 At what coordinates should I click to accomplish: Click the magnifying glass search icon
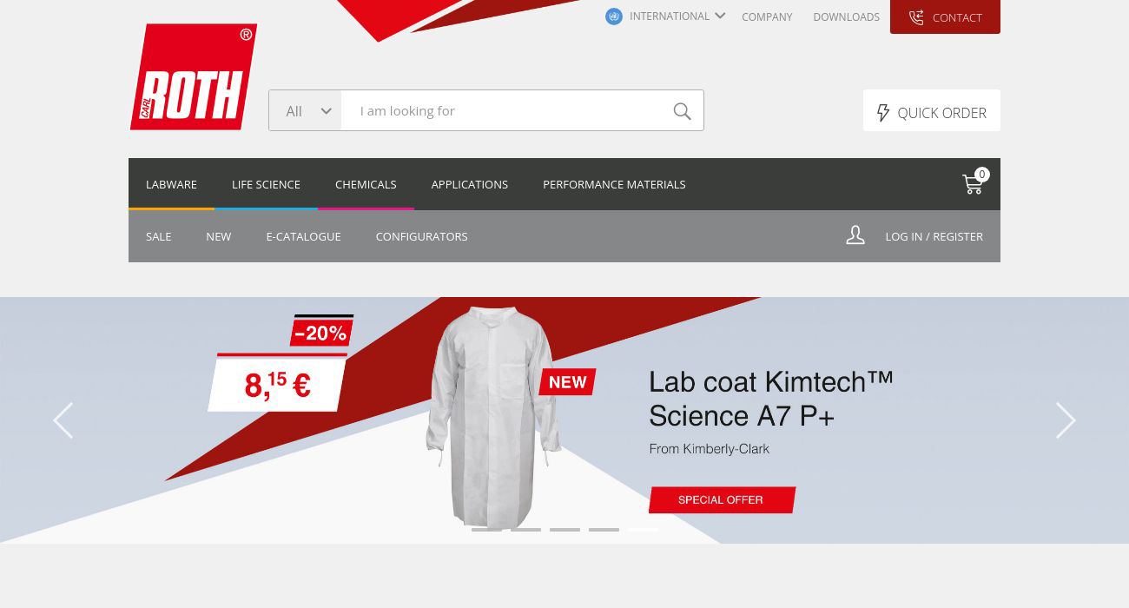click(x=683, y=111)
